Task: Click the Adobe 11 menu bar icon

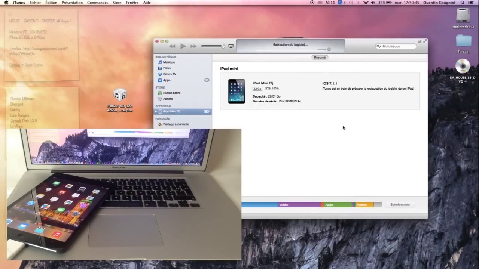Action: click(x=330, y=3)
